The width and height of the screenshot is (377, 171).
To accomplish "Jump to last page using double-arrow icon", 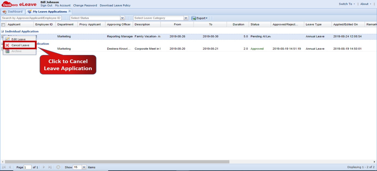I will tap(50, 167).
